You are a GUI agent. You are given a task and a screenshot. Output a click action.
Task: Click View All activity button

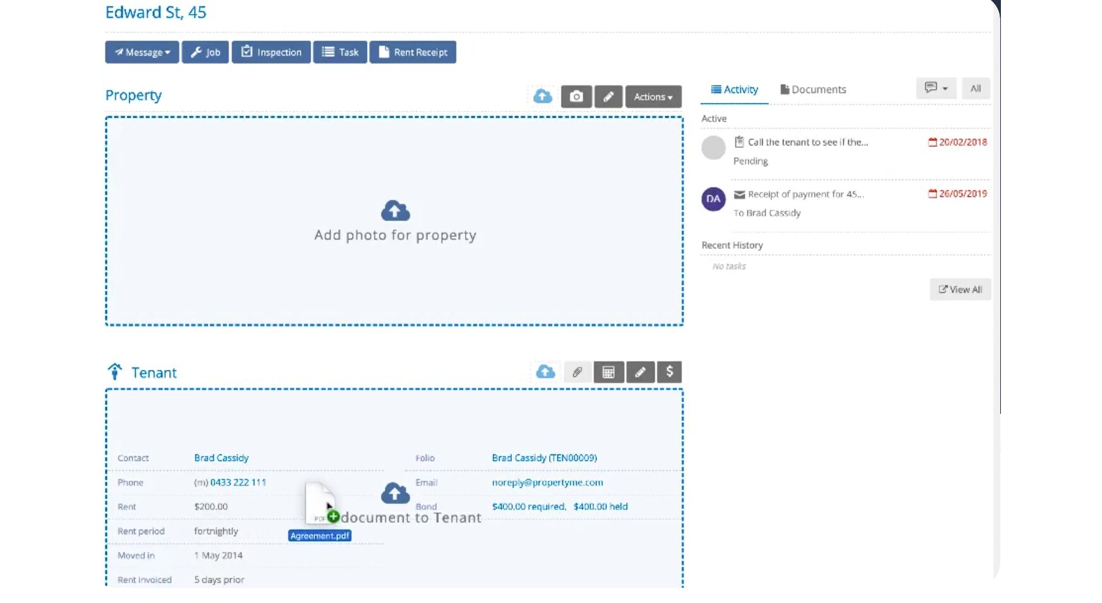960,289
